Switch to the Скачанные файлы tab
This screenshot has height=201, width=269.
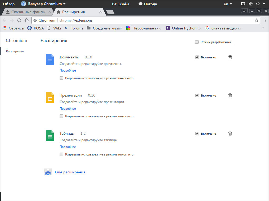[28, 12]
